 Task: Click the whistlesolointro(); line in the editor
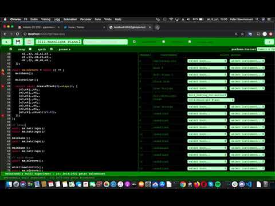pos(27,167)
